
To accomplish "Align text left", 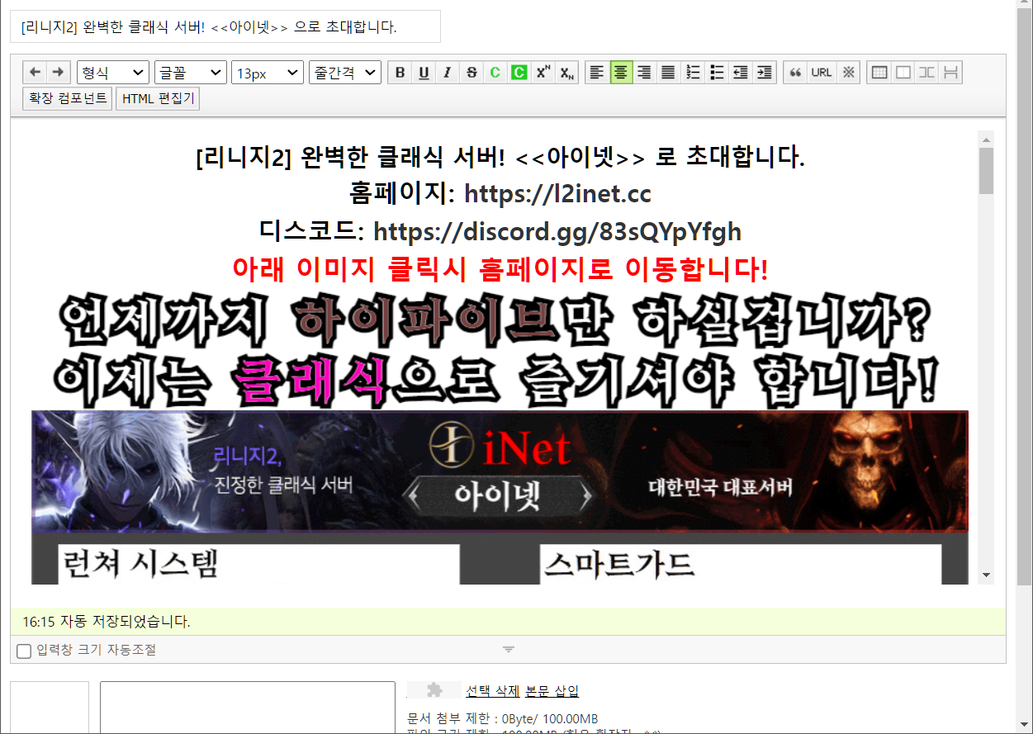I will click(598, 73).
